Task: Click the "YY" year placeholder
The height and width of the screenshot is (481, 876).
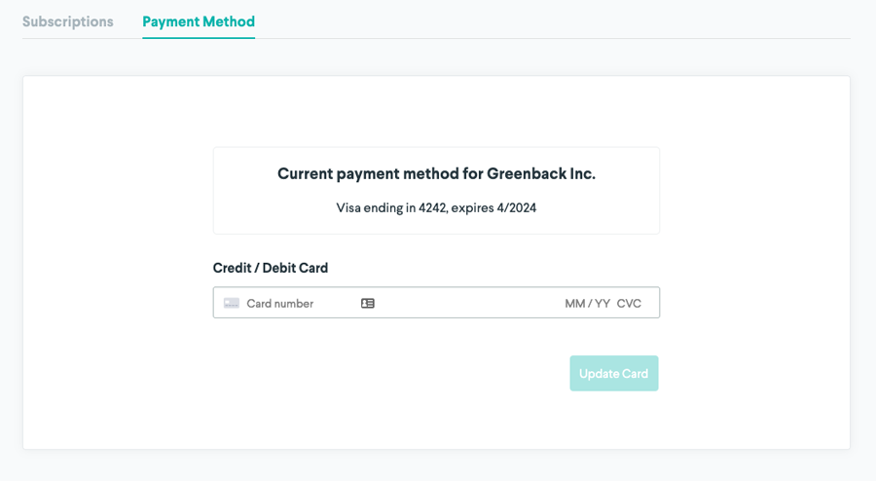Action: [602, 304]
